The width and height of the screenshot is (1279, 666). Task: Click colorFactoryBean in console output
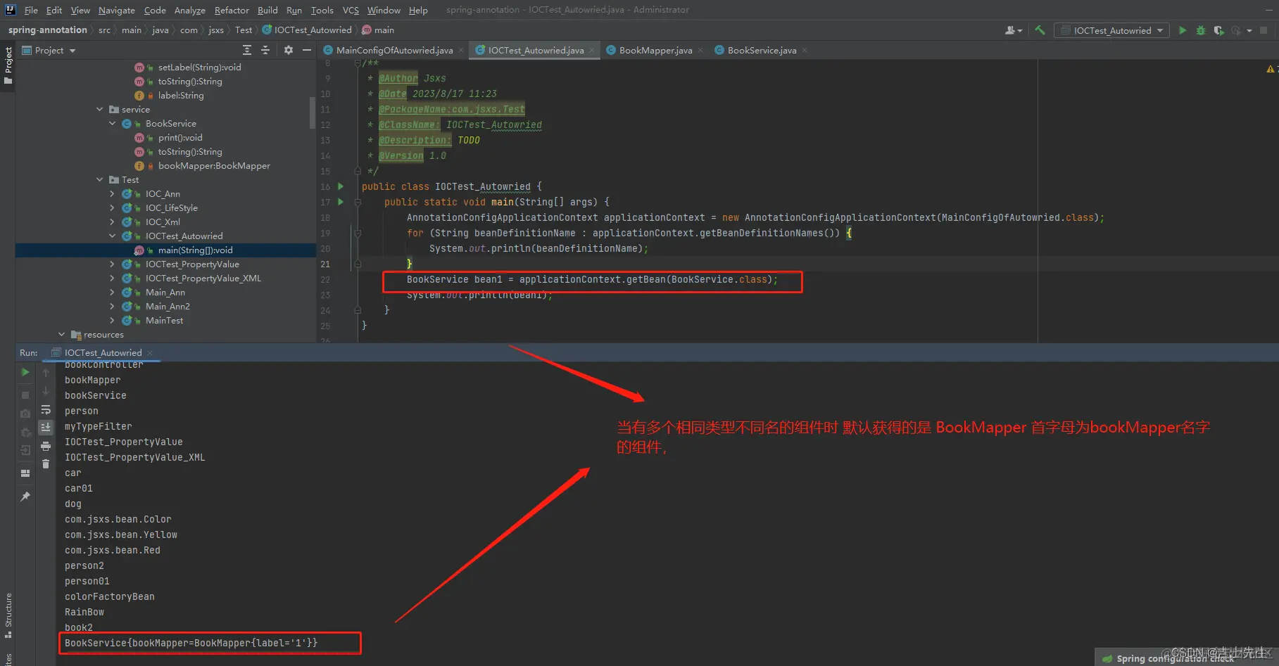pos(109,596)
